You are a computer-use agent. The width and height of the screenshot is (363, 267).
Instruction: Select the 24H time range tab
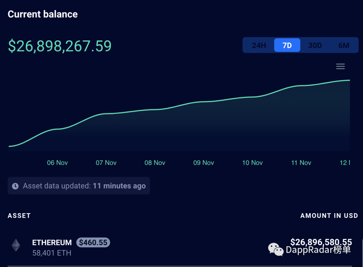[x=259, y=45]
